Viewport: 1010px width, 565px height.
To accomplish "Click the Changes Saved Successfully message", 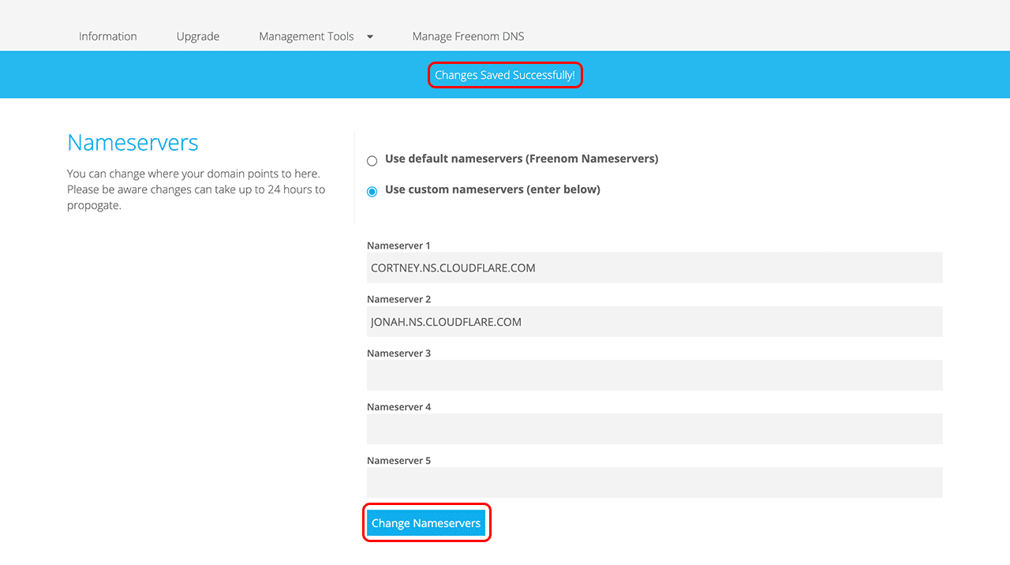I will (x=505, y=75).
